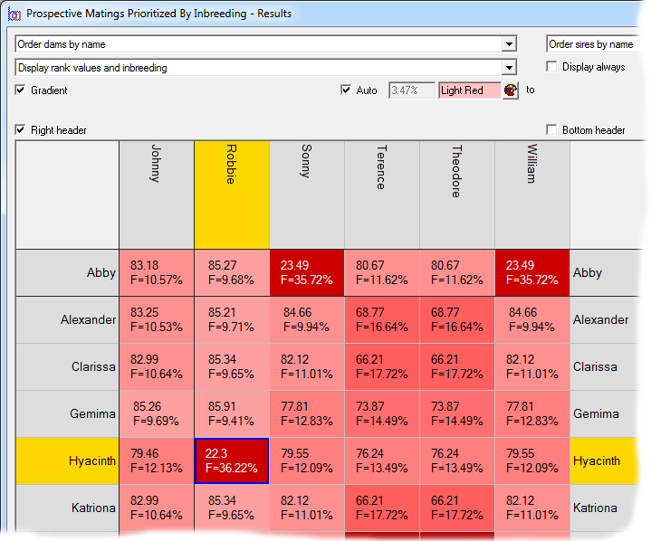Select the Katriona × Terence cell 66.21
The height and width of the screenshot is (541, 651).
click(382, 508)
